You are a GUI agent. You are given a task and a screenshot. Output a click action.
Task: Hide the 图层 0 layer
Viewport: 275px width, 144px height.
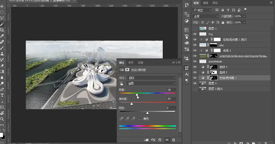(195, 83)
